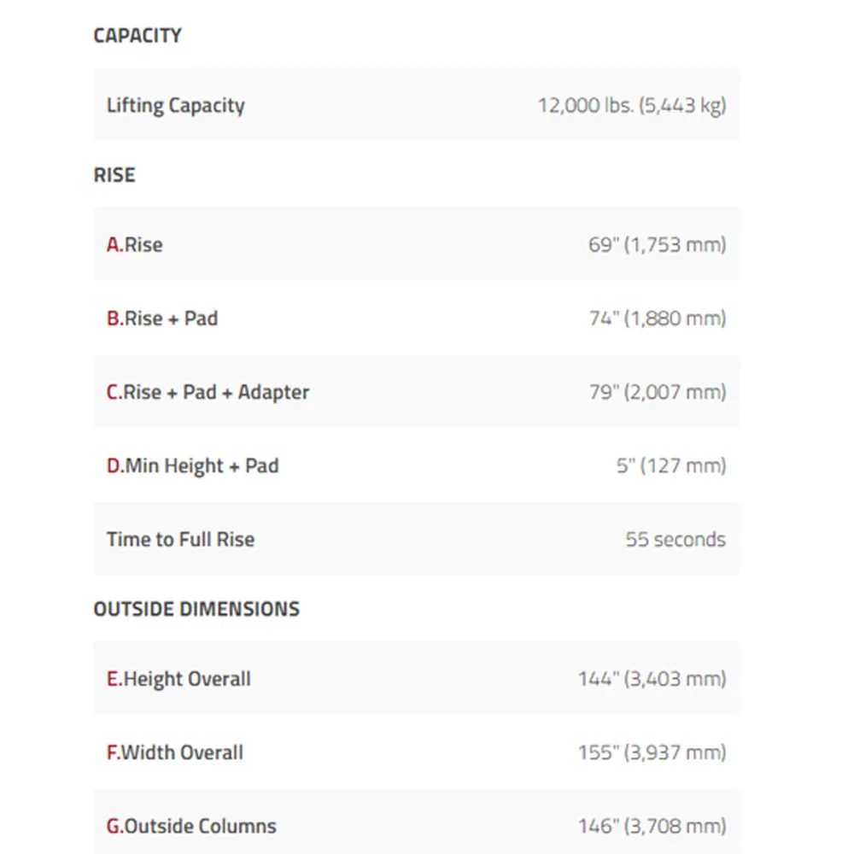Viewport: 854px width, 854px height.
Task: Click the 144" (3,403 mm) value
Action: (x=652, y=679)
